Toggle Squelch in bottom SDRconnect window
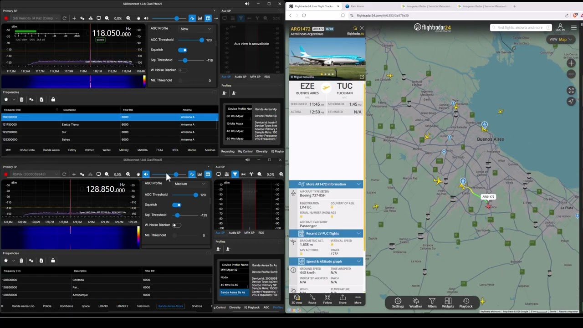583x328 pixels. [177, 205]
